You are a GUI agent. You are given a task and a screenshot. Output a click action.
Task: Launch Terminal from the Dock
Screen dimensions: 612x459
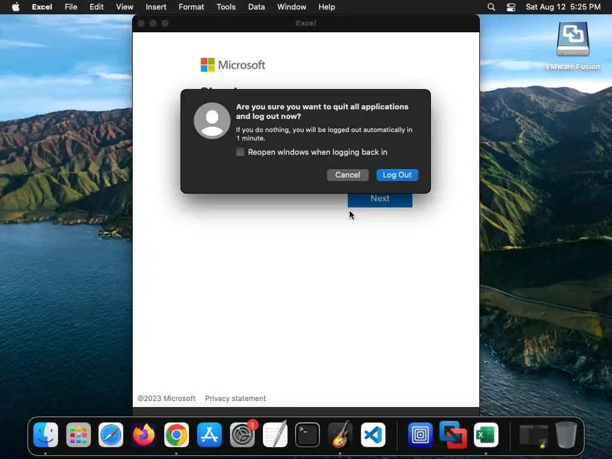tap(308, 435)
